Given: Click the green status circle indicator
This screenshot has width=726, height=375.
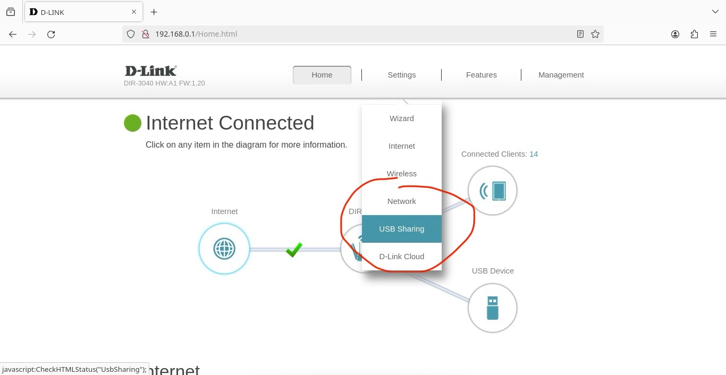Looking at the screenshot, I should [132, 123].
